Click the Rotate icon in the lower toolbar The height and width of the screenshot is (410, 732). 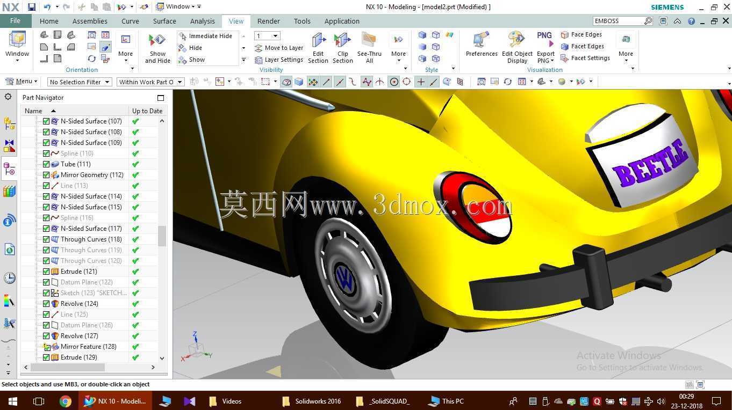click(507, 82)
